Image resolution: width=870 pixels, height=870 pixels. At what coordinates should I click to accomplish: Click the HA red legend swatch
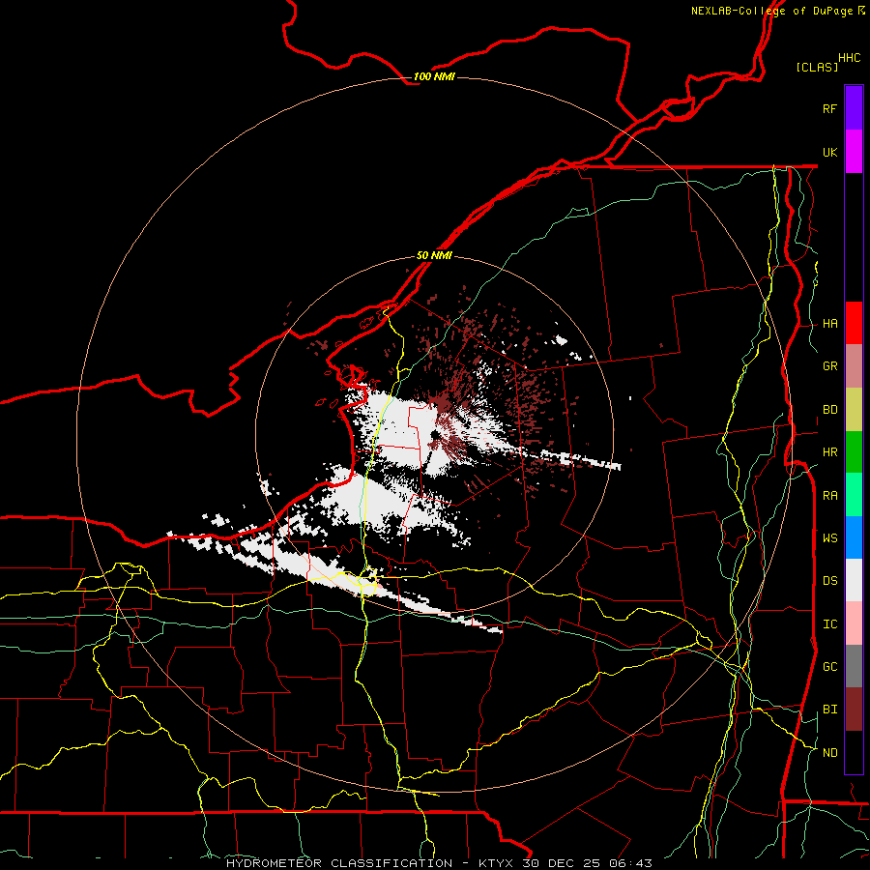[854, 323]
